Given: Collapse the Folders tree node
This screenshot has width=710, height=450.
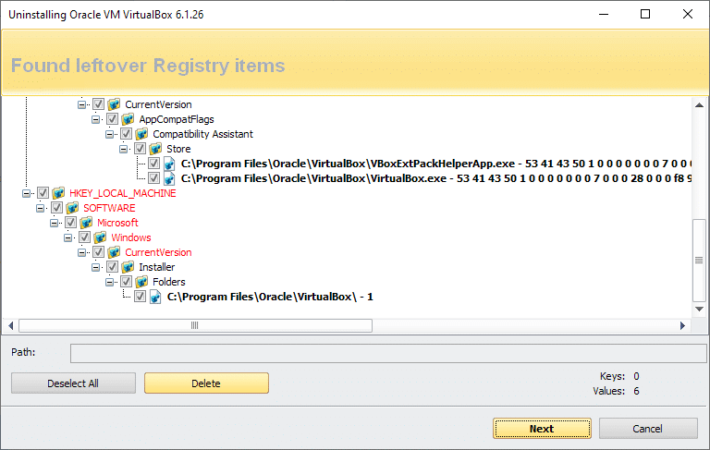Looking at the screenshot, I should click(110, 282).
